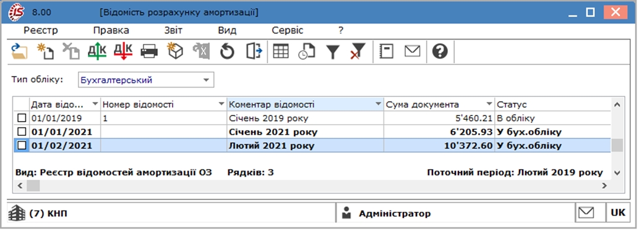
Task: Open the Вид menu
Action: (x=227, y=30)
